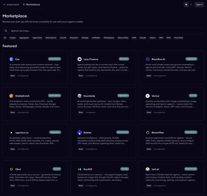Filter by Payments chip in filter row
207x196 pixels.
[74, 38]
